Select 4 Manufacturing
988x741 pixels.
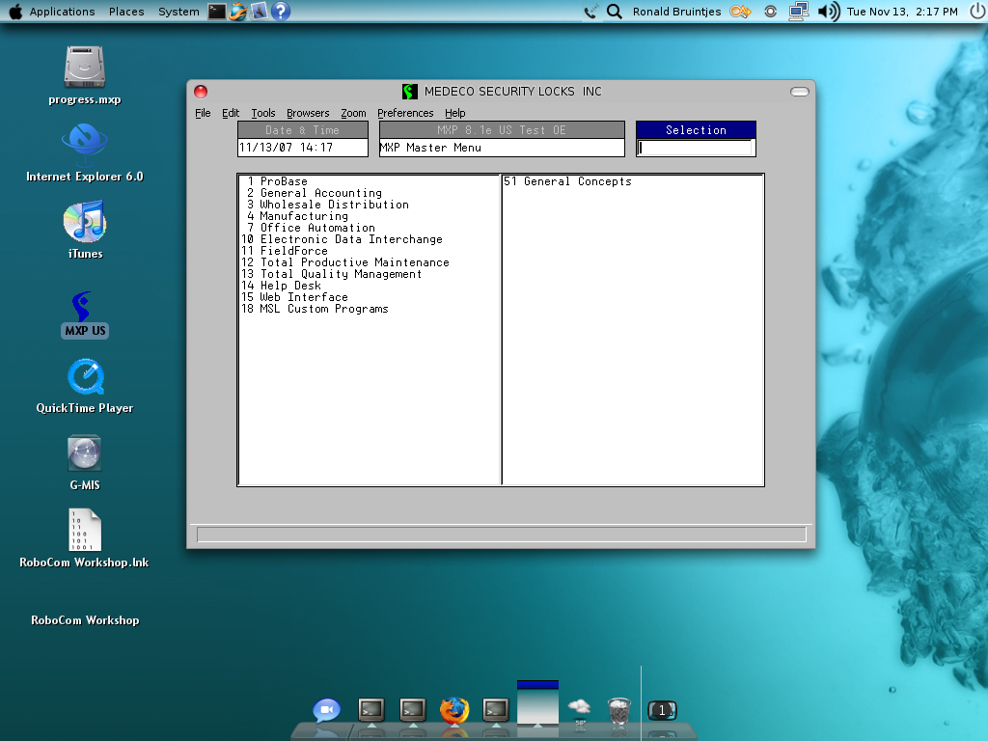point(297,216)
